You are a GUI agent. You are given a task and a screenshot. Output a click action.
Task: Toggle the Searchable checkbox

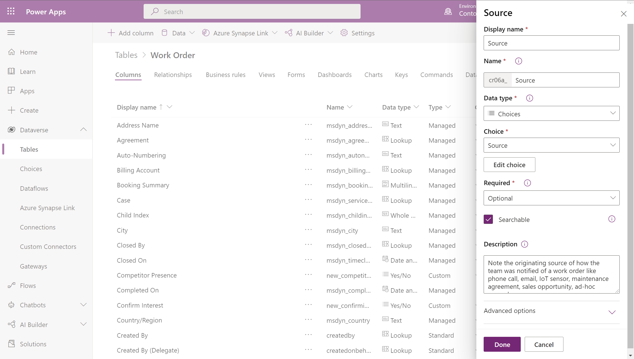(488, 219)
